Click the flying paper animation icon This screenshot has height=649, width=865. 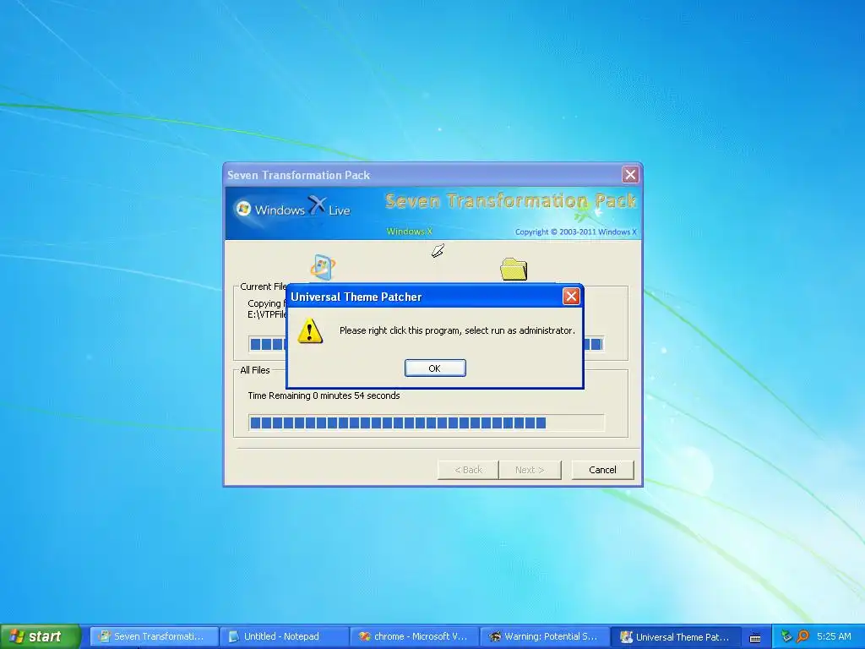(x=438, y=251)
